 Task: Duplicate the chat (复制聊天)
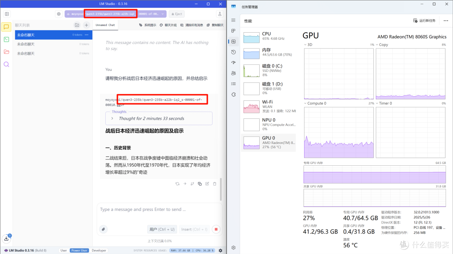coord(215,25)
